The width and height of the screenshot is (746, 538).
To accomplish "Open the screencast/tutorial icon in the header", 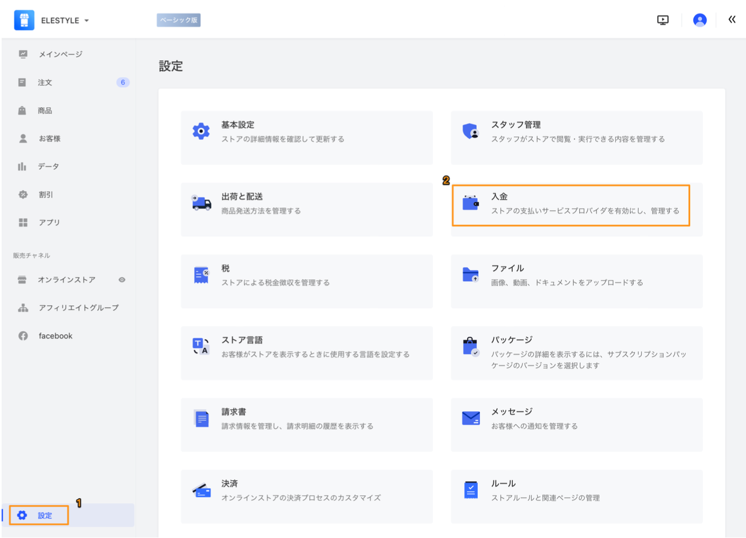I will pyautogui.click(x=662, y=19).
